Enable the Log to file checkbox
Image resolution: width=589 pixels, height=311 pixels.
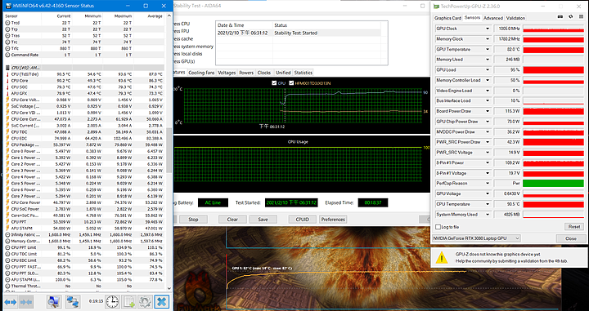tap(438, 227)
